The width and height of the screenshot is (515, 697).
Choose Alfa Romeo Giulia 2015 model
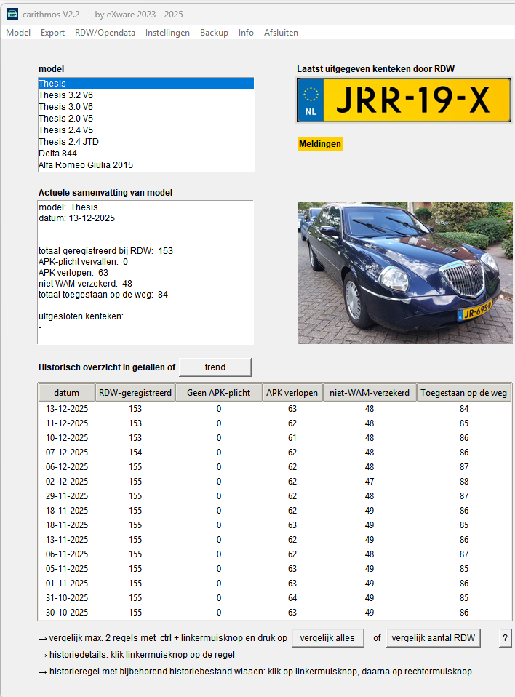point(85,165)
